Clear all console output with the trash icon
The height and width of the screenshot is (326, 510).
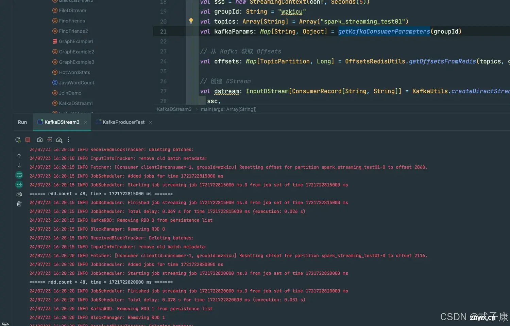[x=19, y=203]
